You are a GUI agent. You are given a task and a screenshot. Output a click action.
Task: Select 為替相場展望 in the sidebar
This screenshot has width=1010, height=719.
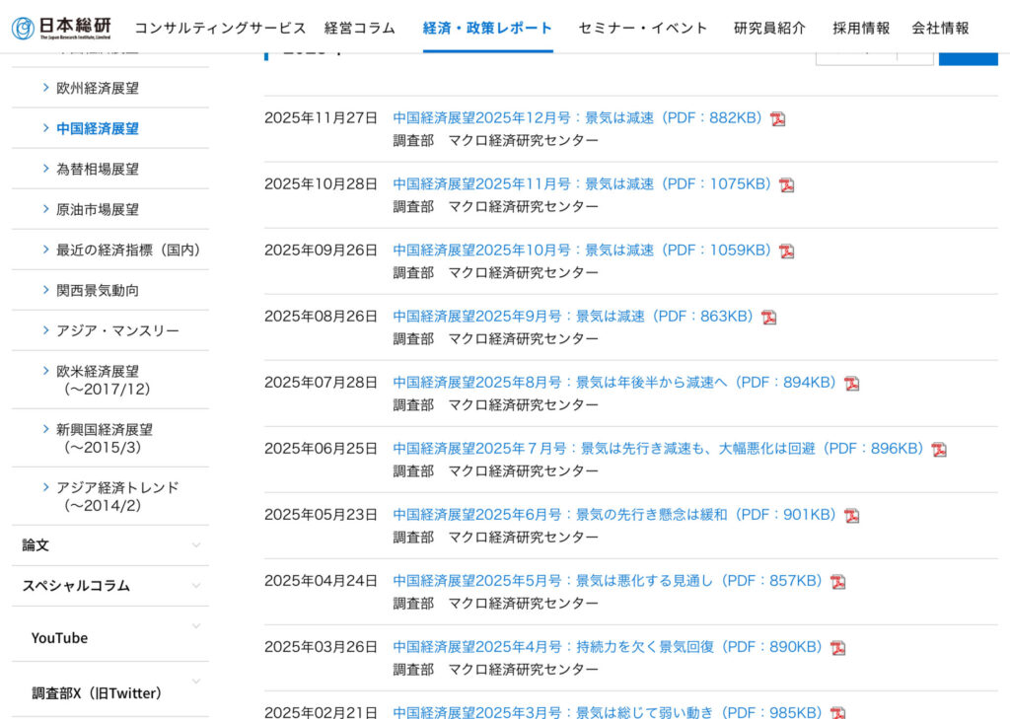(x=98, y=169)
